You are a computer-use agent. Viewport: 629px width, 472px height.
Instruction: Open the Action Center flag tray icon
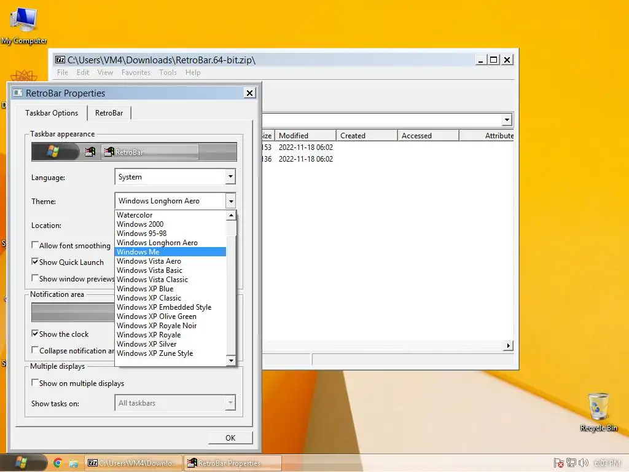click(558, 463)
